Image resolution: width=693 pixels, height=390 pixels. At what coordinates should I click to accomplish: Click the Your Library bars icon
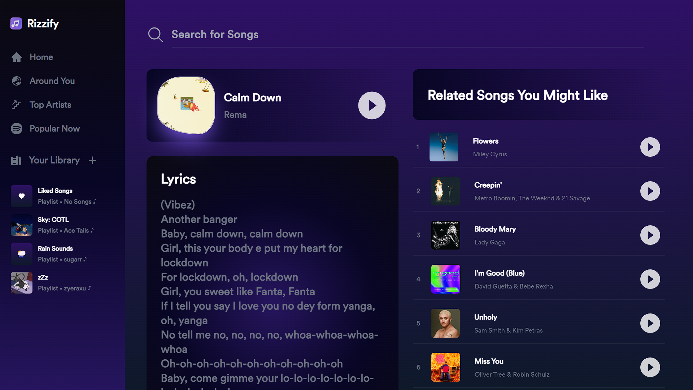pyautogui.click(x=16, y=160)
